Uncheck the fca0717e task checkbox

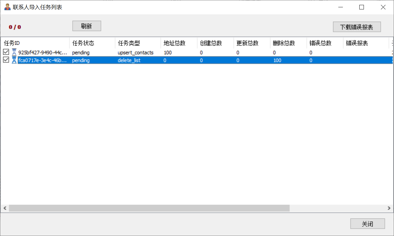pyautogui.click(x=6, y=60)
